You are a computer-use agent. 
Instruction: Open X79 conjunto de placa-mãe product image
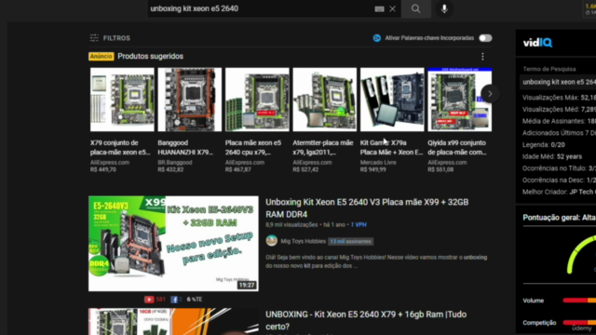click(122, 100)
